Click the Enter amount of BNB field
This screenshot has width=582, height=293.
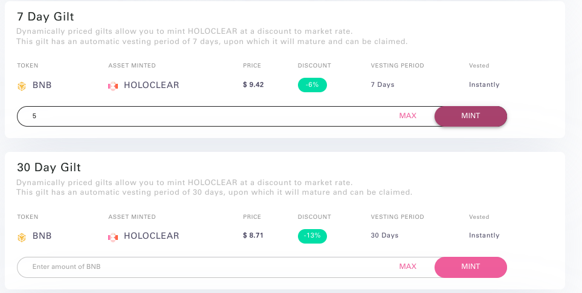click(x=205, y=266)
